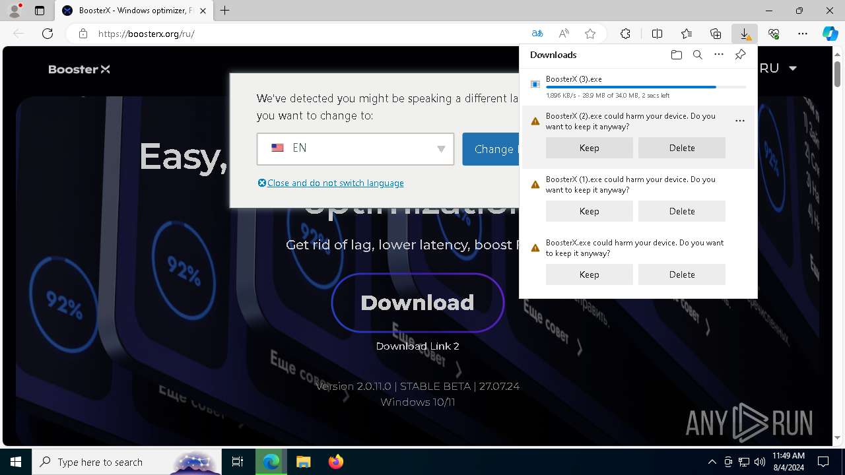845x475 pixels.
Task: Delete the BoosterX.exe download
Action: click(682, 274)
